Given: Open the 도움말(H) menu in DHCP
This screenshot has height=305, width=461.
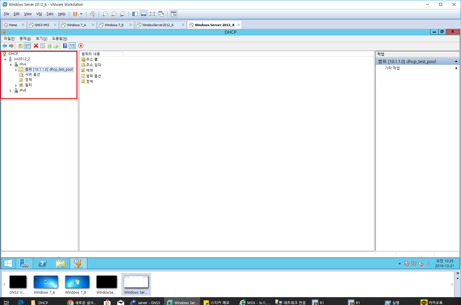Looking at the screenshot, I should tap(60, 38).
